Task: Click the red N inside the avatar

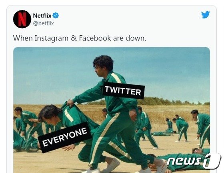Action: 22,19
